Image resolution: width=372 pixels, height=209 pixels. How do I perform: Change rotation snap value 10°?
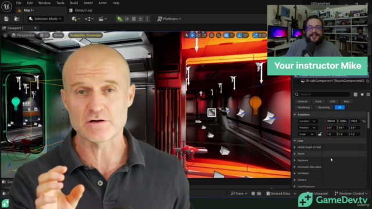pyautogui.click(x=245, y=35)
